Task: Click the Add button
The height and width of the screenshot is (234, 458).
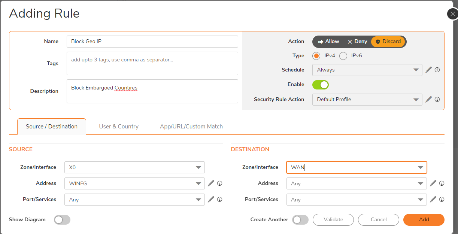Action: tap(424, 220)
